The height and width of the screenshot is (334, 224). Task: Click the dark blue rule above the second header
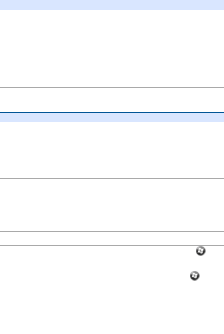(x=112, y=112)
